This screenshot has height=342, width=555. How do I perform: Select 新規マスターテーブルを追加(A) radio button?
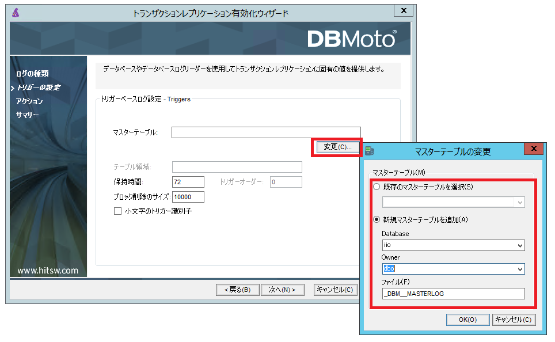point(377,219)
